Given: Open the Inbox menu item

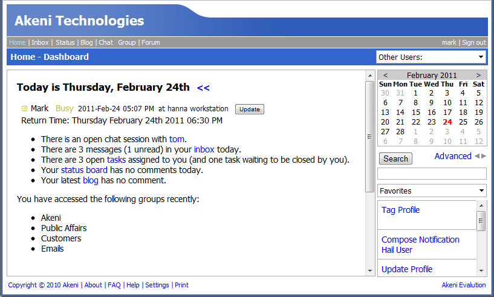Looking at the screenshot, I should point(41,42).
